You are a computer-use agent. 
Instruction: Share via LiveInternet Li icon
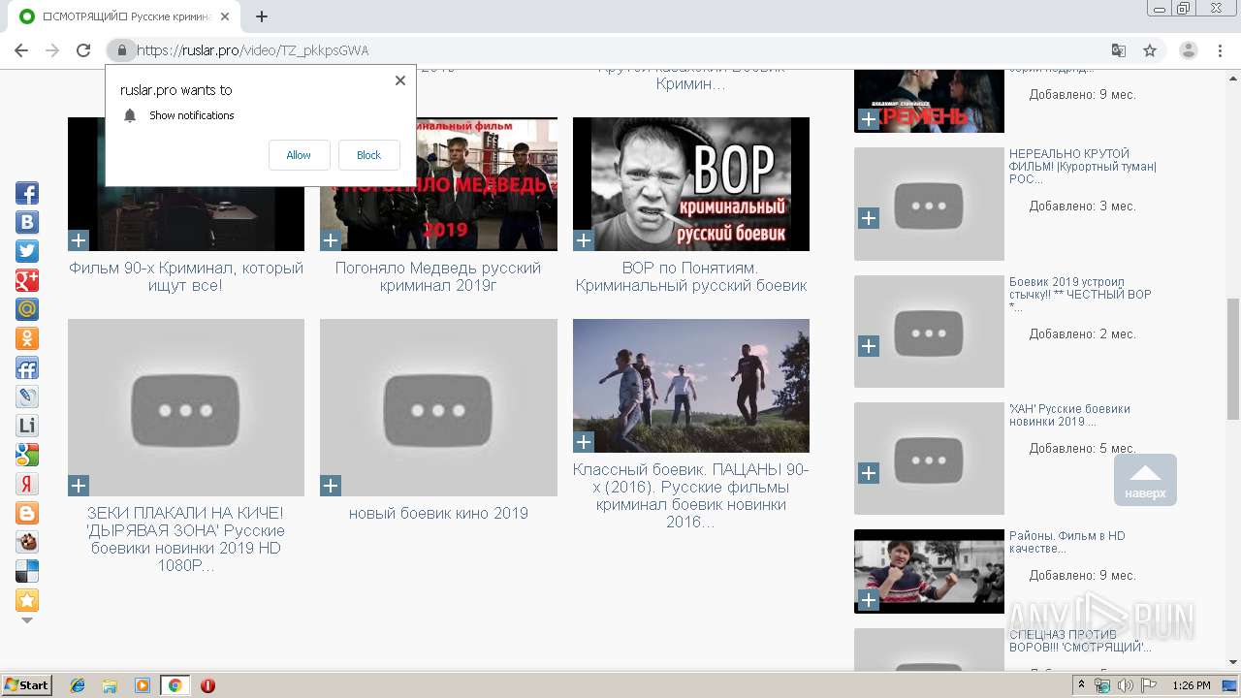[27, 426]
